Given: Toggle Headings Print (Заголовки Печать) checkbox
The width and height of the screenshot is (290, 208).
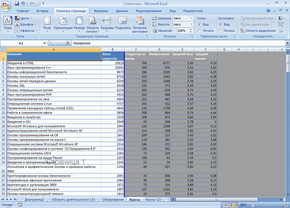Looking at the screenshot, I should click(x=220, y=31).
